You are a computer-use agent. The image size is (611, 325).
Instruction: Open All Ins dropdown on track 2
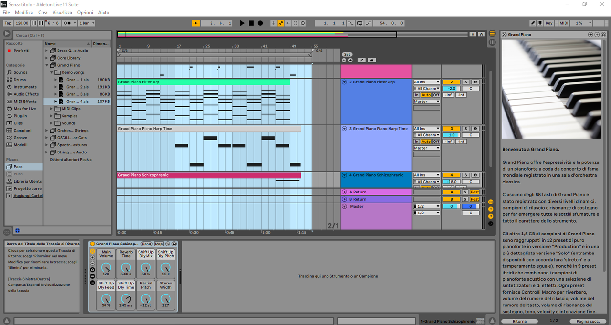(427, 82)
